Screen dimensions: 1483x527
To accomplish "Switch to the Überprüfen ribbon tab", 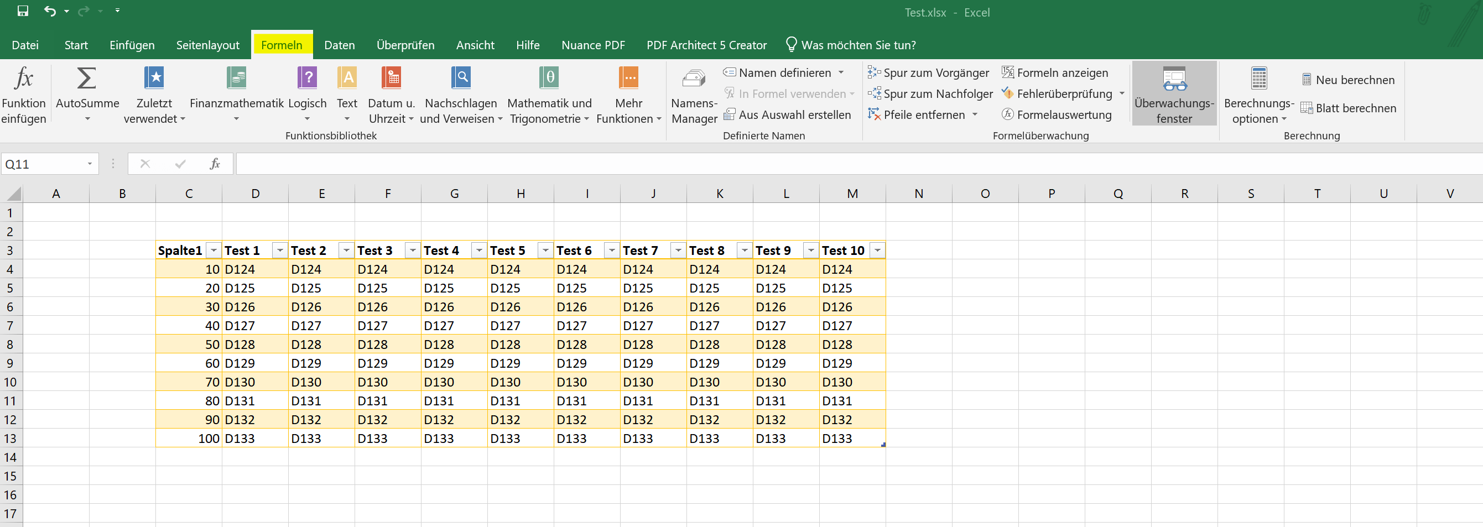I will (405, 45).
